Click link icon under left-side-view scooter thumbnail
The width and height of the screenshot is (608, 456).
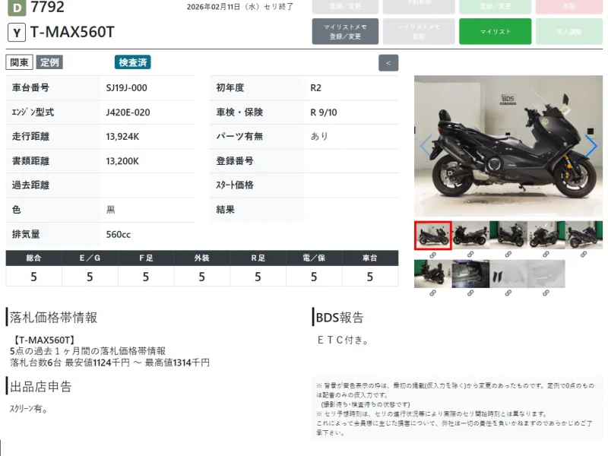tap(470, 255)
